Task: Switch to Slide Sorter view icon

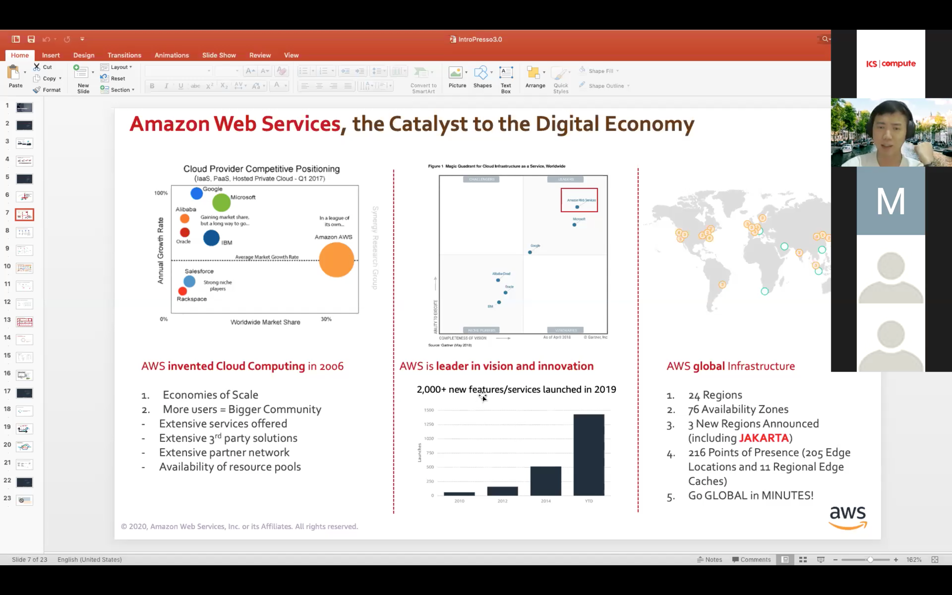Action: [x=803, y=559]
